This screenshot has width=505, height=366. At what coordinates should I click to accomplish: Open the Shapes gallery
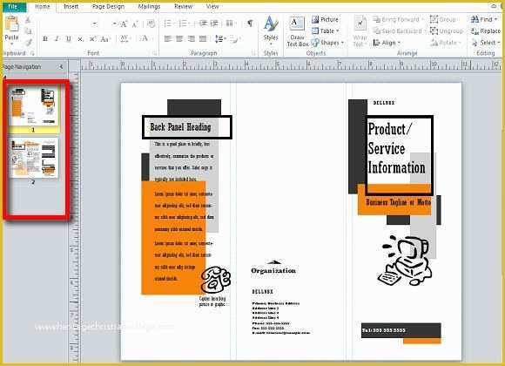(x=327, y=43)
